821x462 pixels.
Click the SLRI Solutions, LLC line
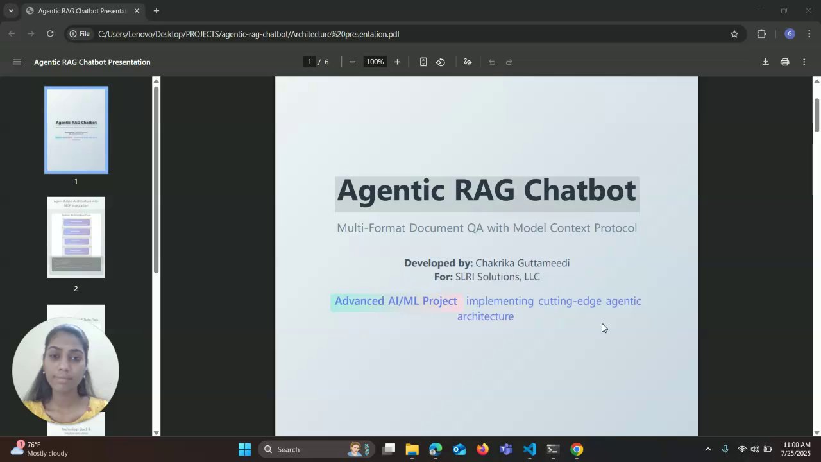[x=487, y=277]
